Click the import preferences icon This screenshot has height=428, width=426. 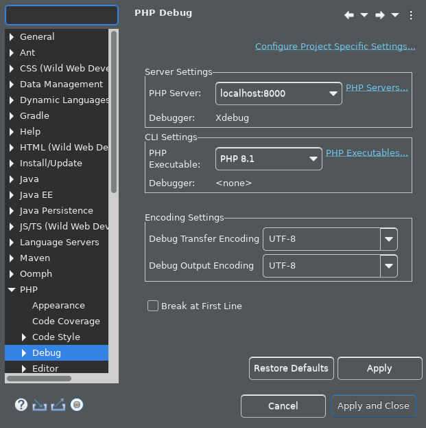[x=39, y=405]
